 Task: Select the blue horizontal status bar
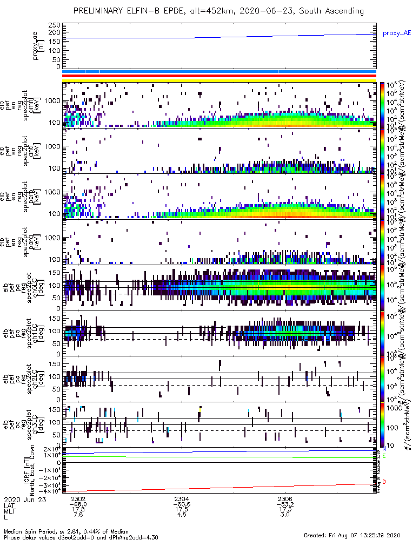(x=220, y=72)
